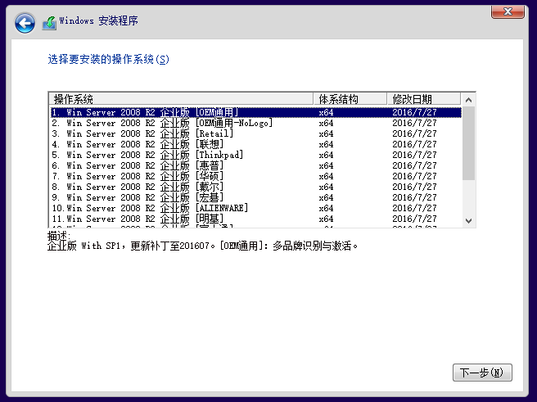Go back with the blue arrow button
The width and height of the screenshot is (537, 402).
[25, 23]
